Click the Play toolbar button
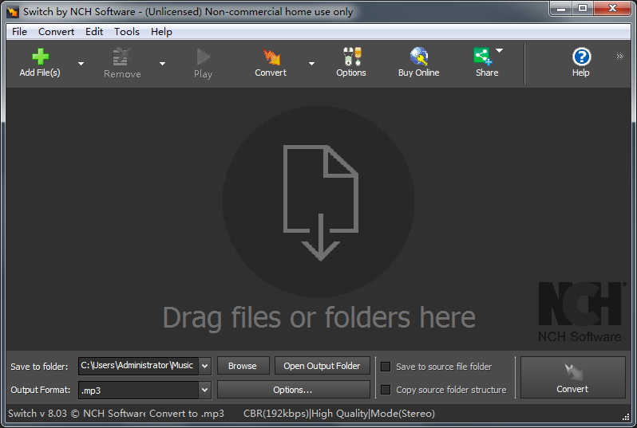This screenshot has width=637, height=428. click(203, 63)
